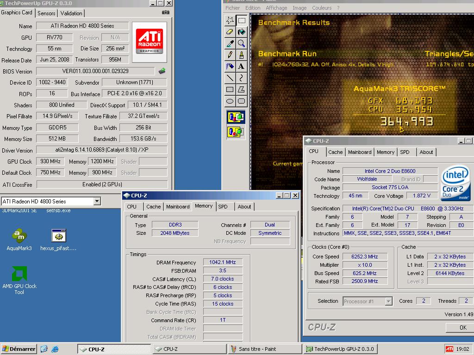Open the SPD tab in Memory CPU-Z window
The height and width of the screenshot is (355, 474).
[223, 207]
